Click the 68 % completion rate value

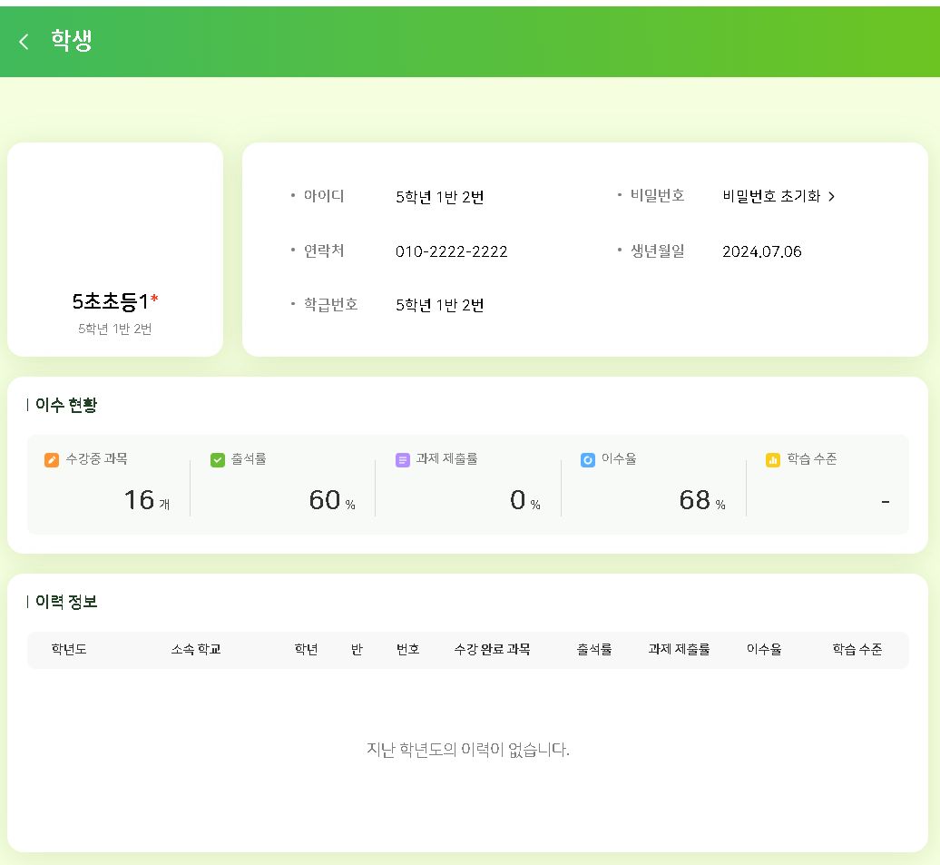(x=700, y=500)
